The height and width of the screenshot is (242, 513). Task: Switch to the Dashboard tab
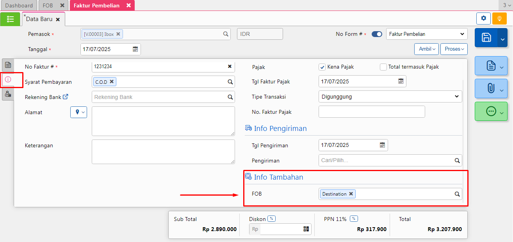tap(19, 5)
